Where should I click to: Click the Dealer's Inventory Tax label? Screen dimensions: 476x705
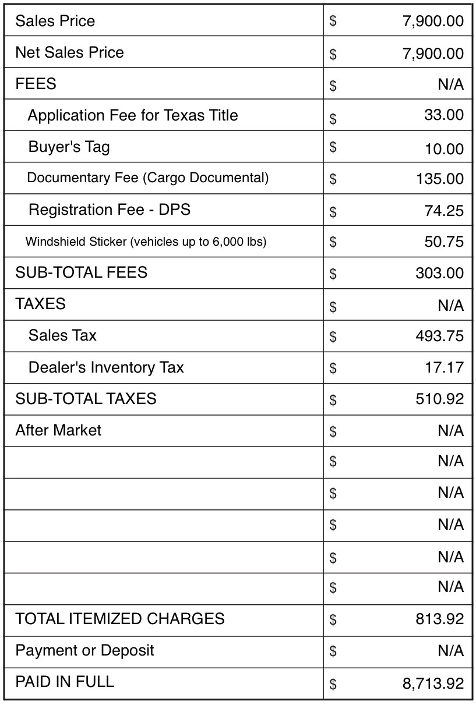point(106,367)
